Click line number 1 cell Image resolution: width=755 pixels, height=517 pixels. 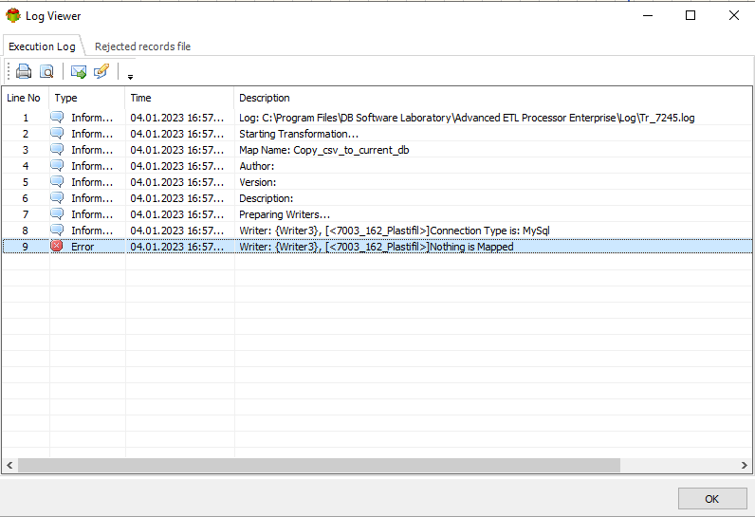point(26,118)
